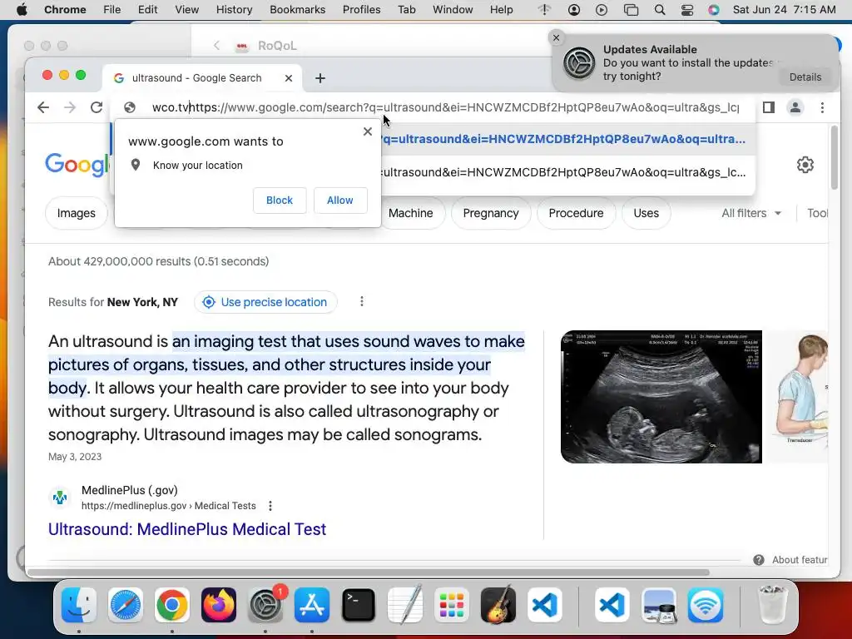Image resolution: width=852 pixels, height=639 pixels.
Task: Open Launchpad from the dock
Action: point(452,605)
